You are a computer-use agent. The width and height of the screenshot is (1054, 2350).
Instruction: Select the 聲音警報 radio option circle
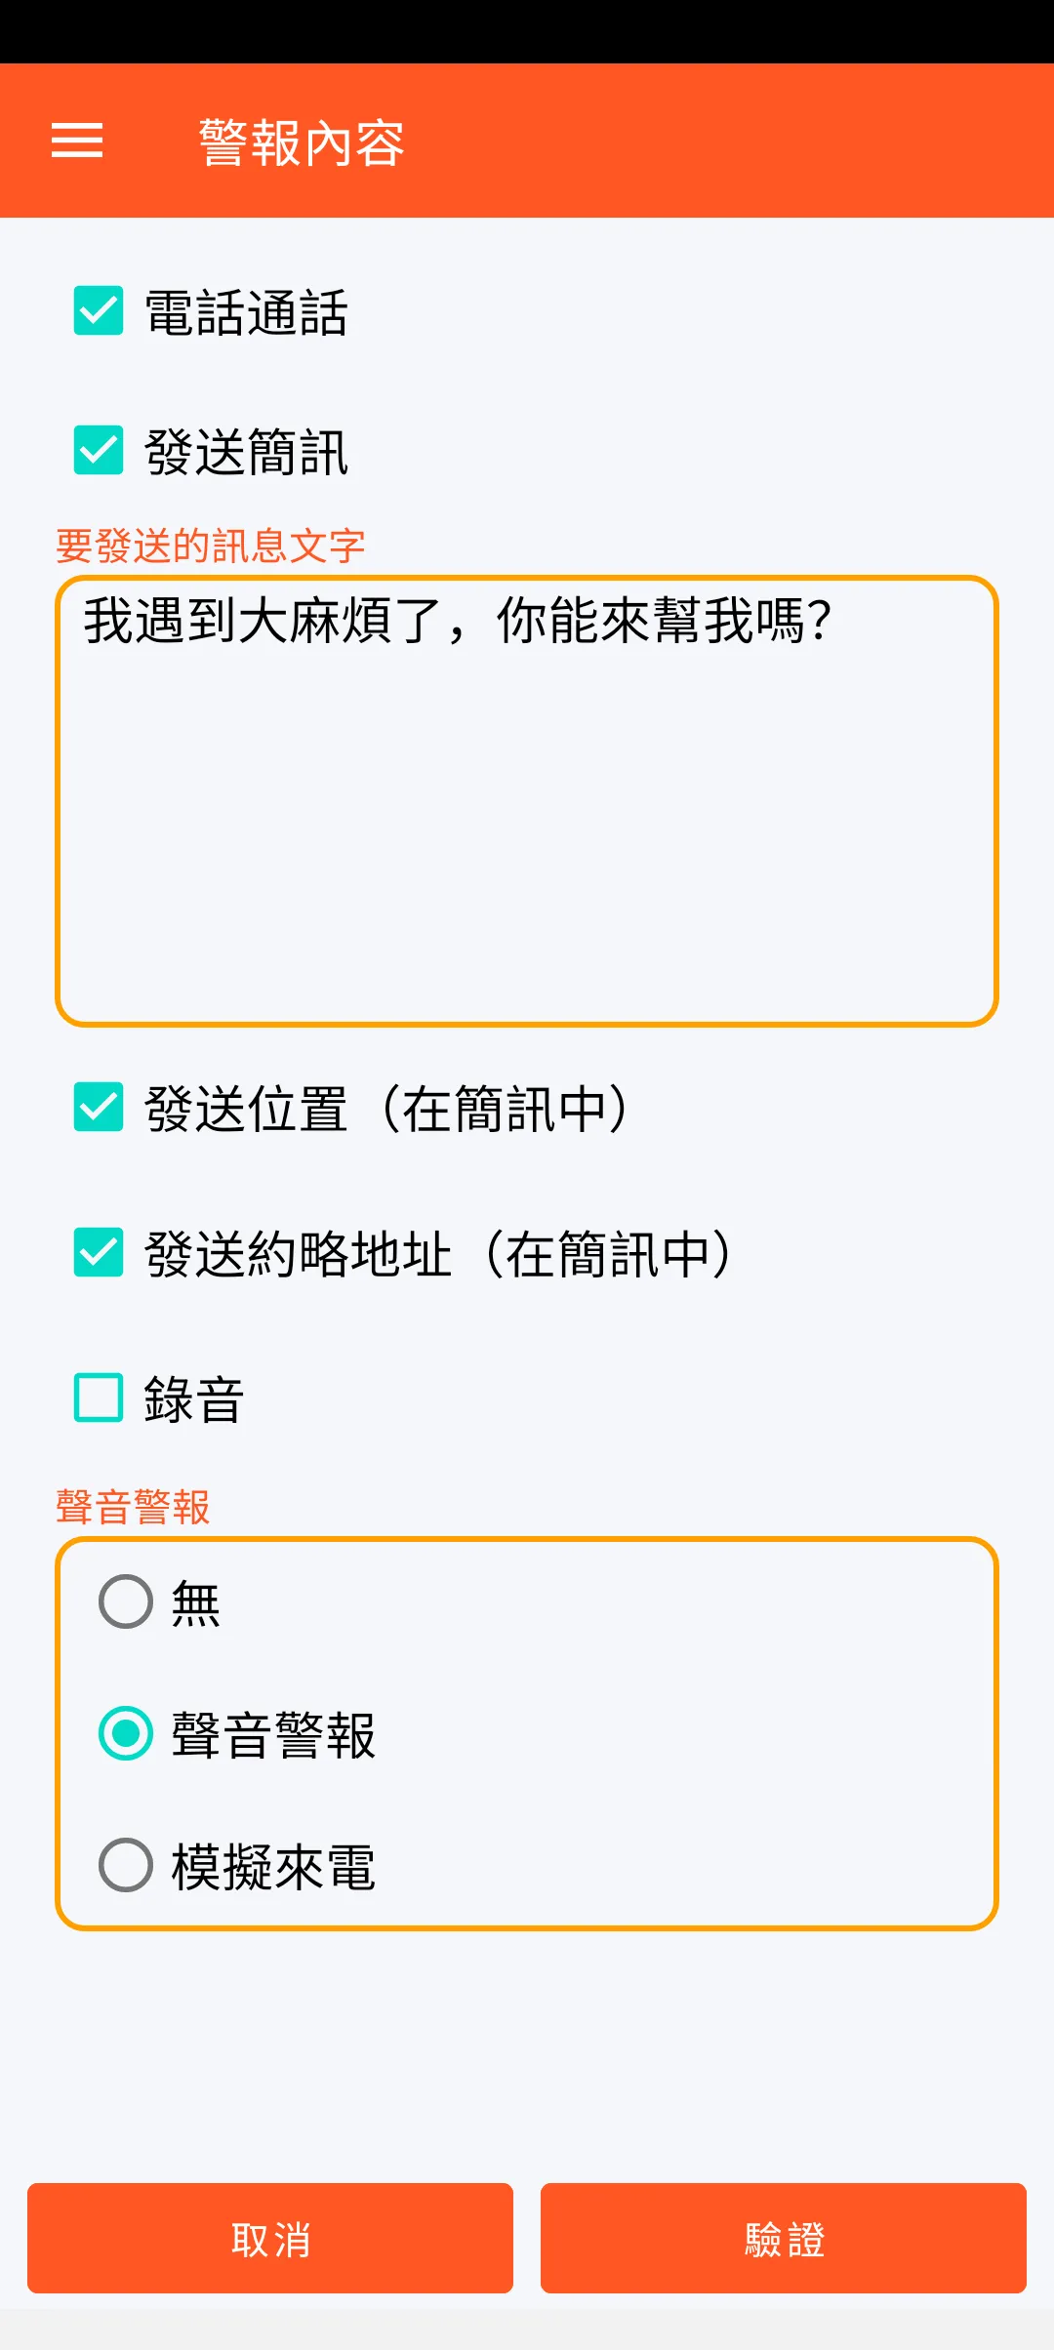pos(126,1734)
